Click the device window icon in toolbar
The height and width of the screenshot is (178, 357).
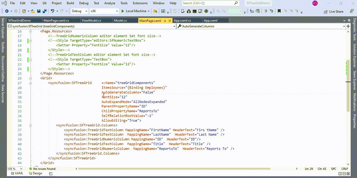tap(183, 11)
